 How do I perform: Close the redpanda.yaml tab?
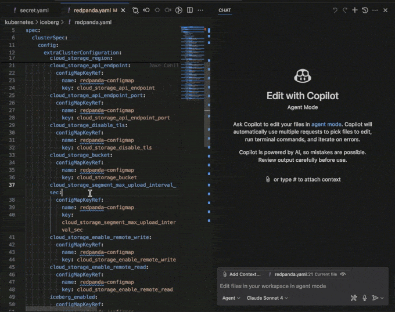[x=123, y=10]
